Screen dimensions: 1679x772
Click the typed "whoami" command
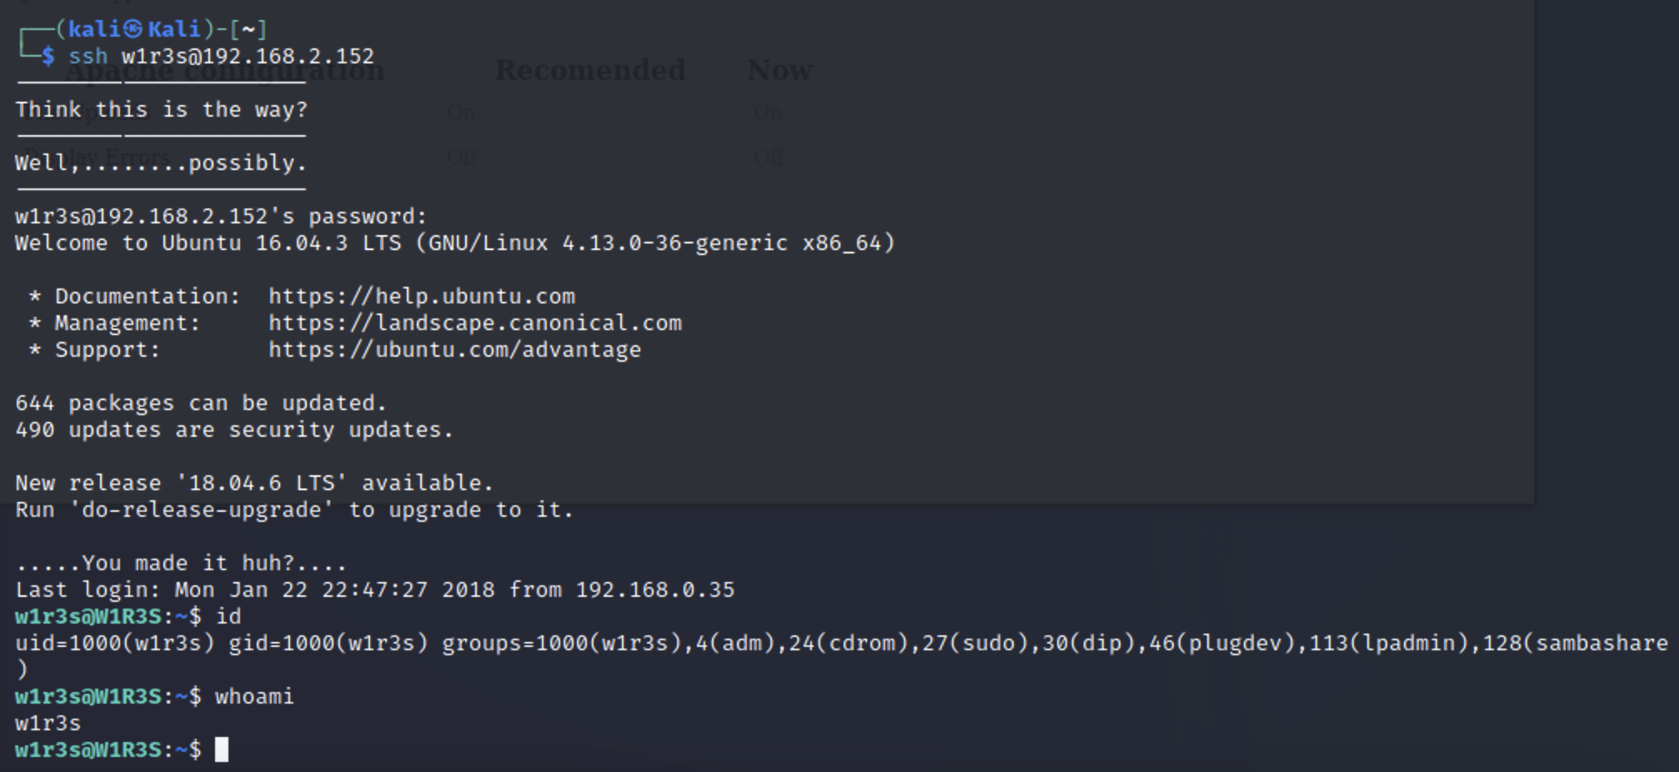pyautogui.click(x=254, y=697)
